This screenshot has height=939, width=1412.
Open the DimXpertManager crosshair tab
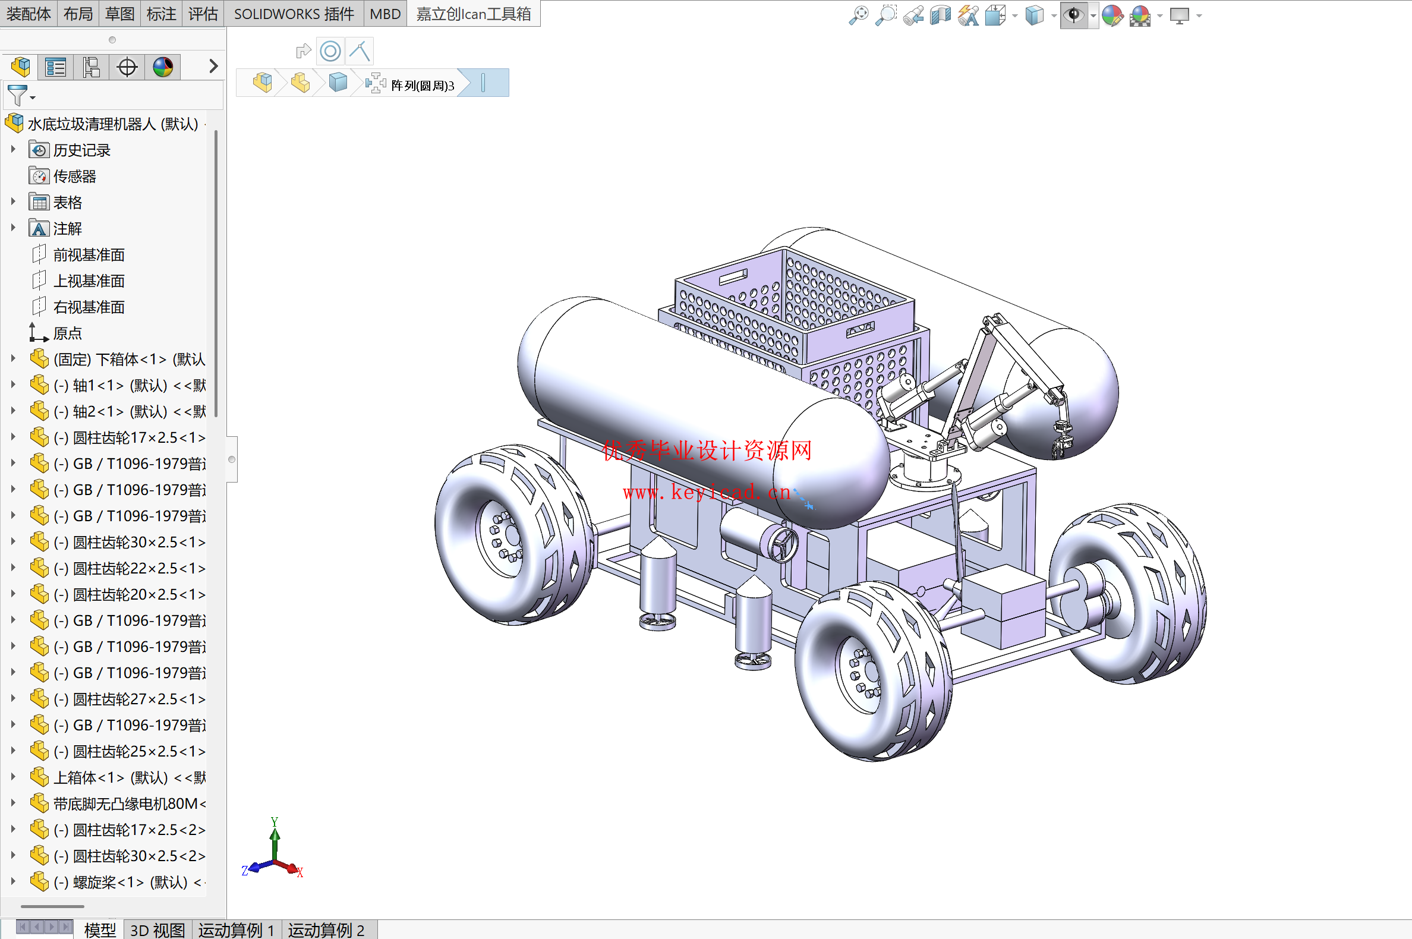tap(127, 67)
